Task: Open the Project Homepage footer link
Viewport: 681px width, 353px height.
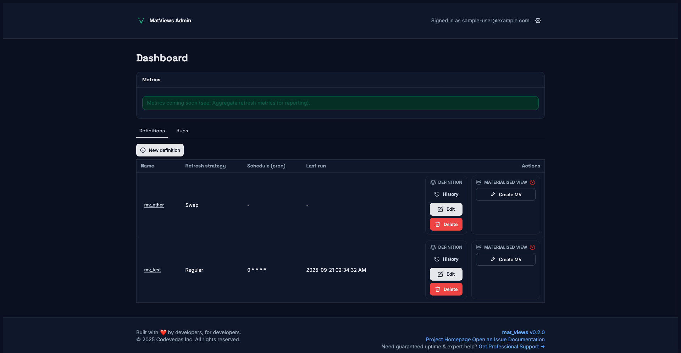Action: point(448,340)
